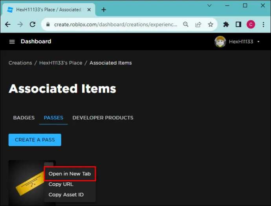The width and height of the screenshot is (271, 206).
Task: Go back using browser back arrow
Action: point(8,24)
